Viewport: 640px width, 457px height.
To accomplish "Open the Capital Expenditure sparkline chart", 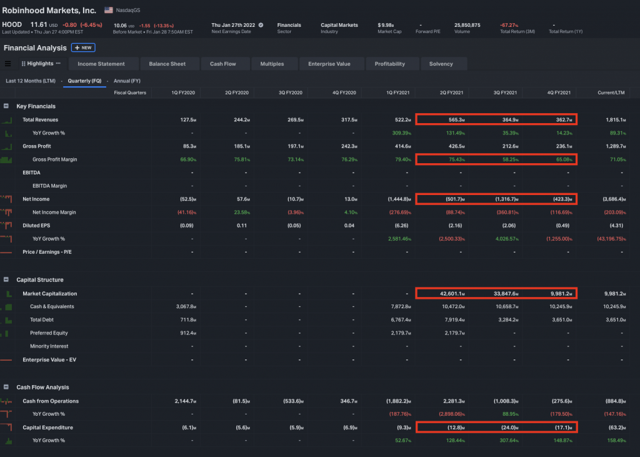I will coord(7,428).
